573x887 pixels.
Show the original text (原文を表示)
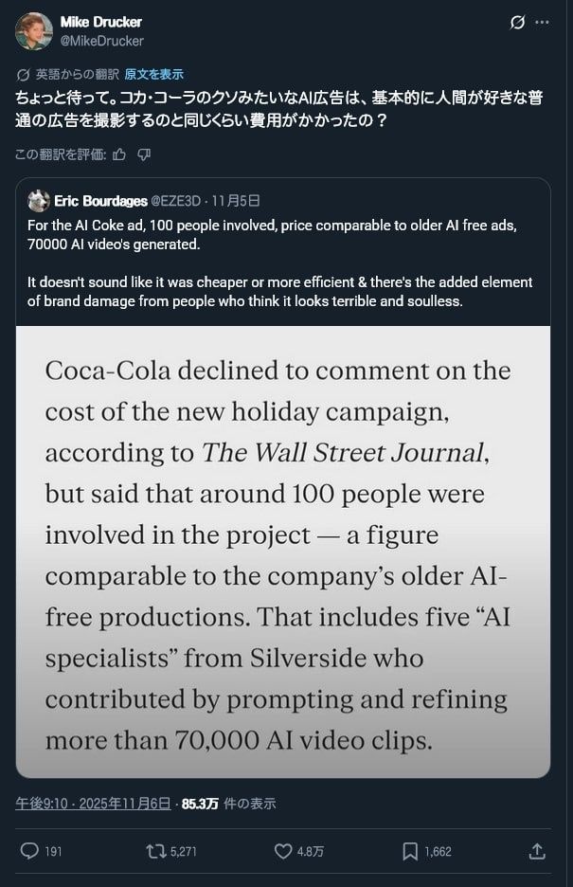(x=153, y=74)
